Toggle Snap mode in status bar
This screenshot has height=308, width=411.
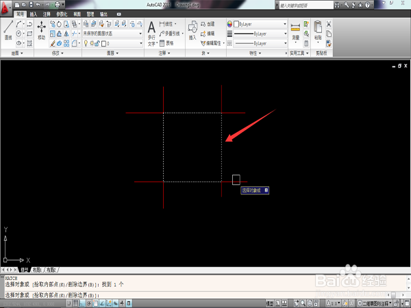click(x=68, y=303)
